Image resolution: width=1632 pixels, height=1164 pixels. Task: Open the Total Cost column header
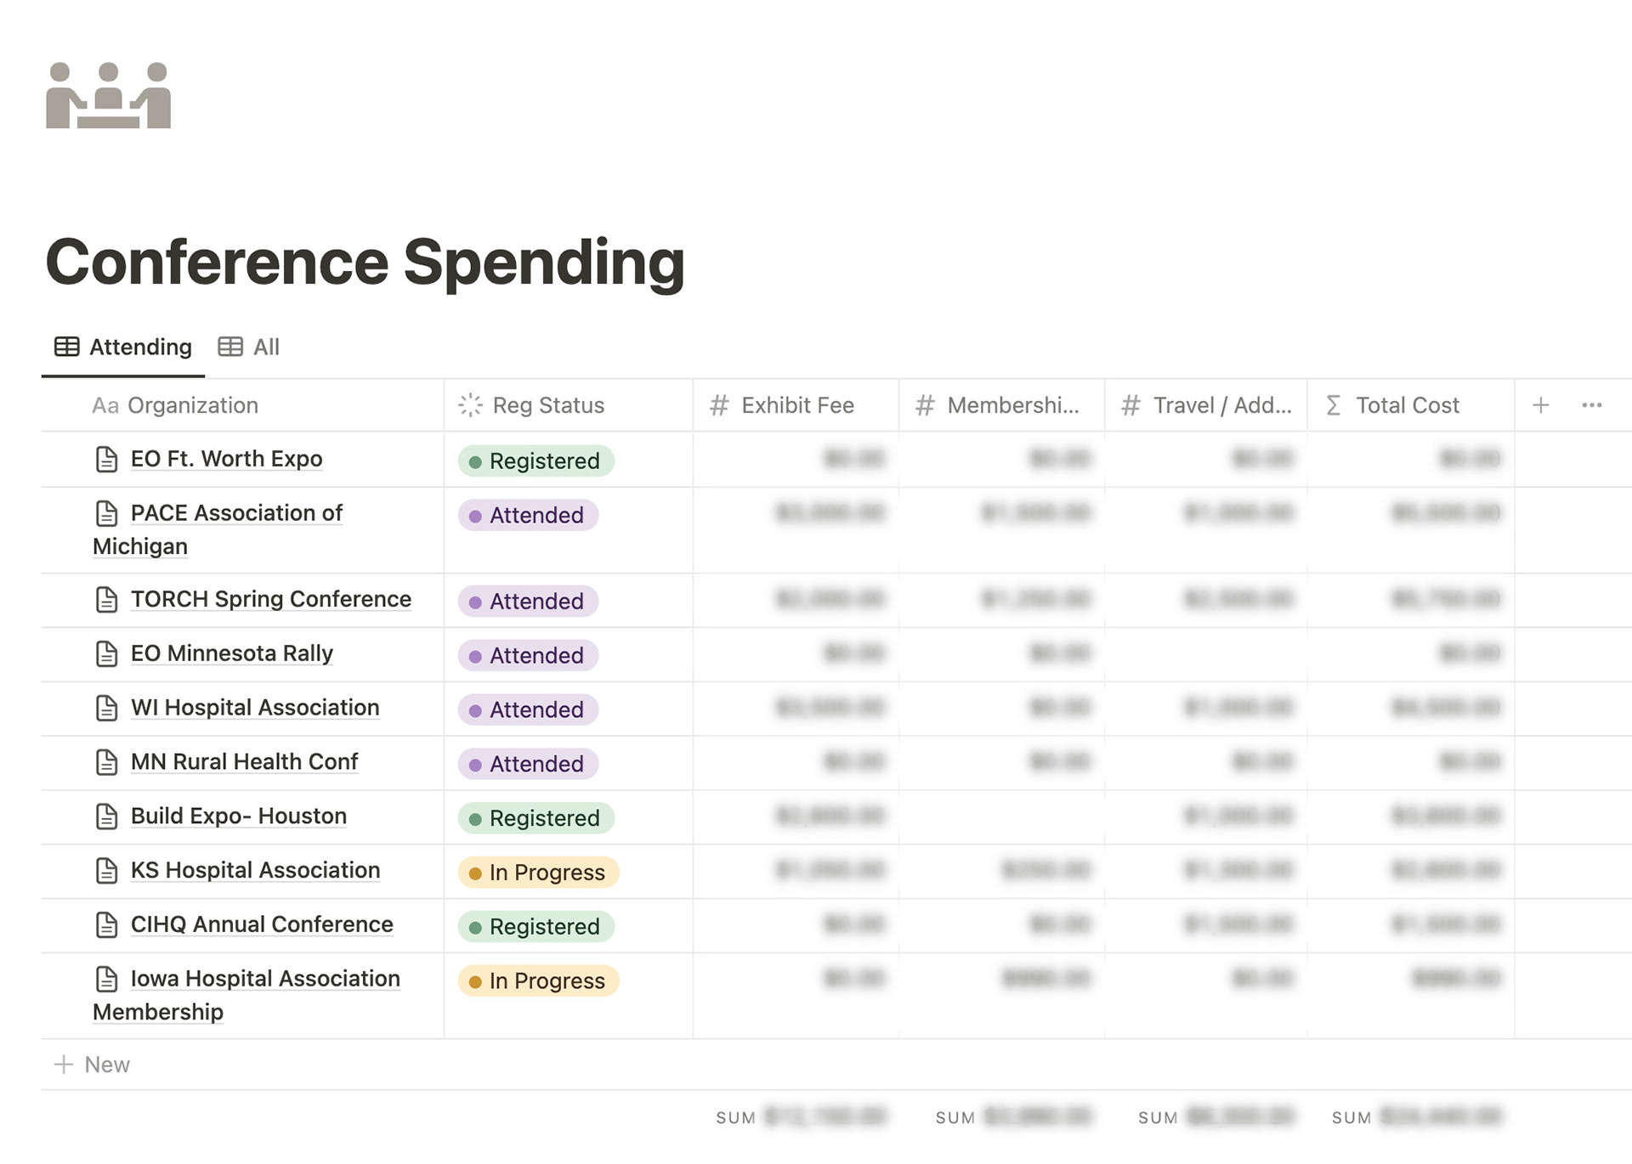click(x=1411, y=405)
